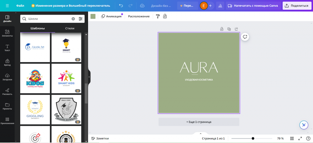Switch to the Шаблоны tab

(38, 28)
